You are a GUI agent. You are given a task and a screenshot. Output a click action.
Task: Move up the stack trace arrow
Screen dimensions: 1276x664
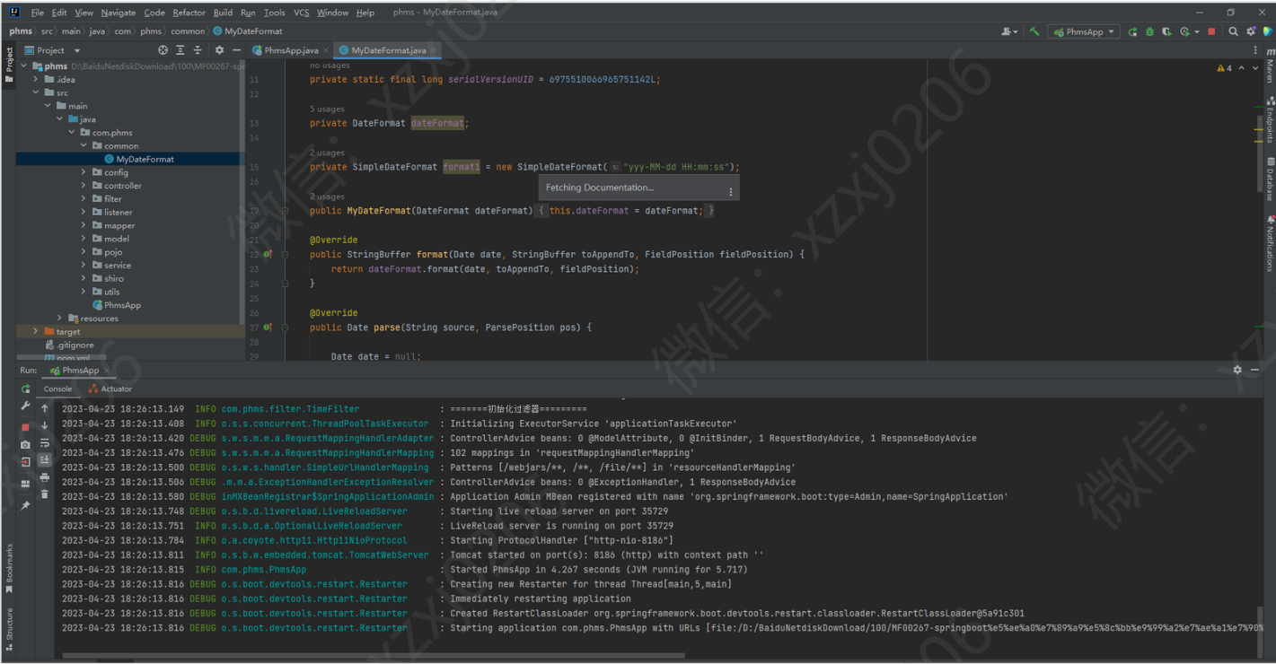pyautogui.click(x=45, y=408)
